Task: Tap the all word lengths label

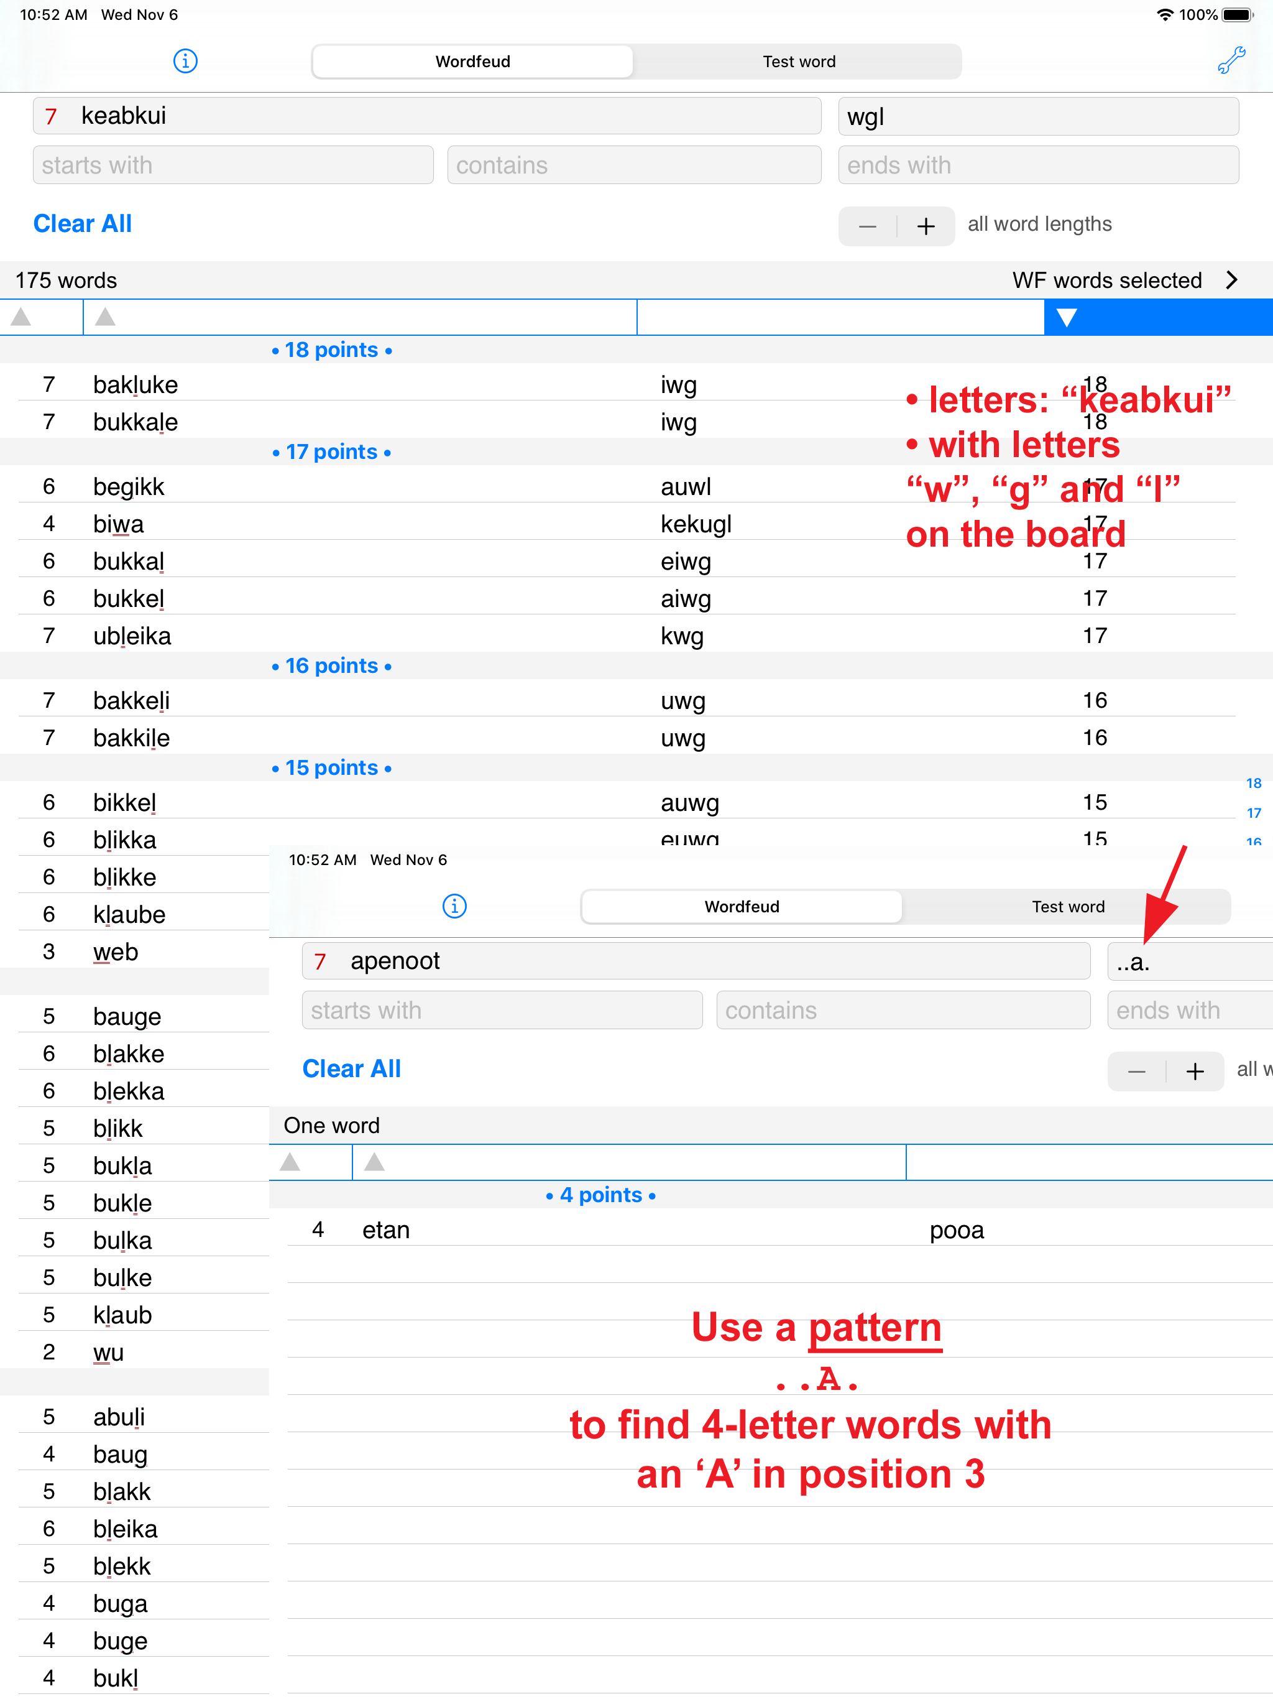Action: pyautogui.click(x=1039, y=223)
